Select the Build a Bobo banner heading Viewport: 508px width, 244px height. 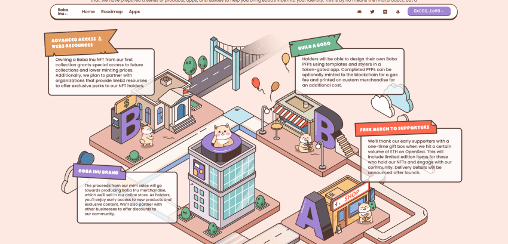[315, 45]
